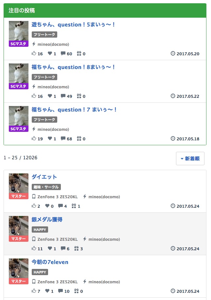Click heart icon on 銀メダル獲得 post
Screen dimensions: 211x300
(x=50, y=249)
